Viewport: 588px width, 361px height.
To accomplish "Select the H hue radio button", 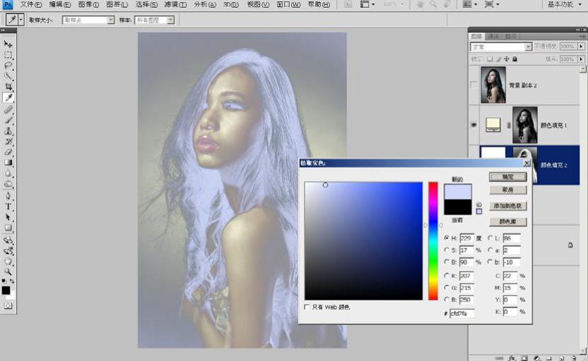I will (x=446, y=238).
